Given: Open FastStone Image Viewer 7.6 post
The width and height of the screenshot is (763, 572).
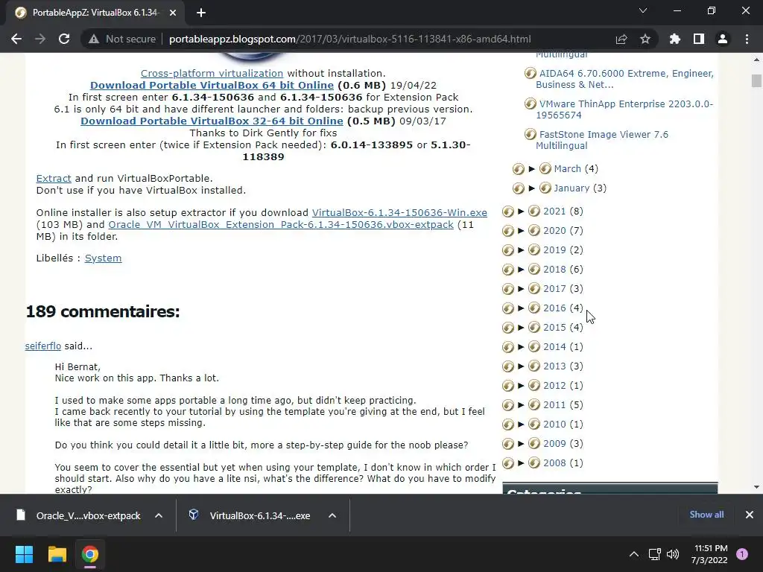Looking at the screenshot, I should pos(602,140).
